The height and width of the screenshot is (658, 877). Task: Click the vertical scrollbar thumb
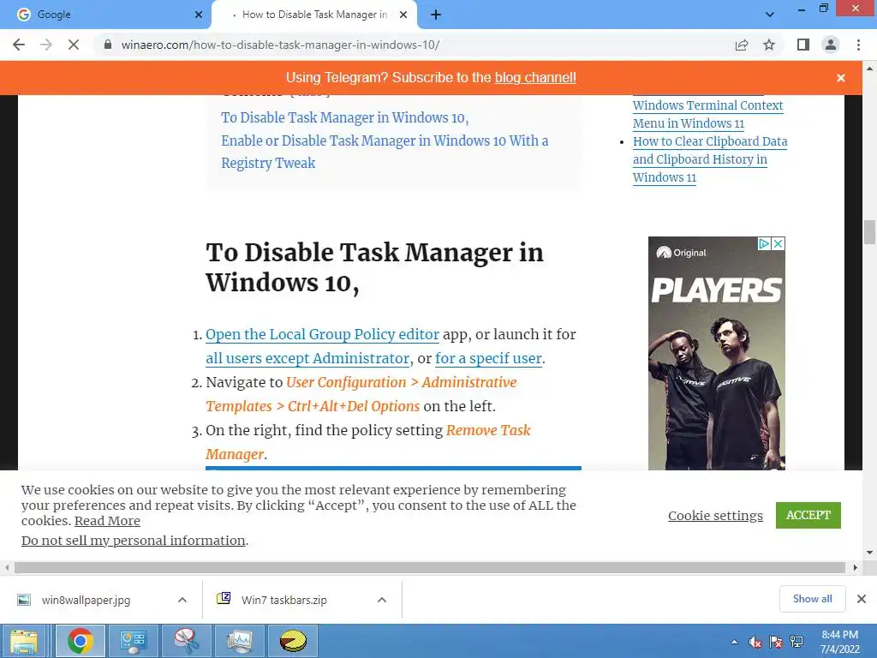point(869,232)
